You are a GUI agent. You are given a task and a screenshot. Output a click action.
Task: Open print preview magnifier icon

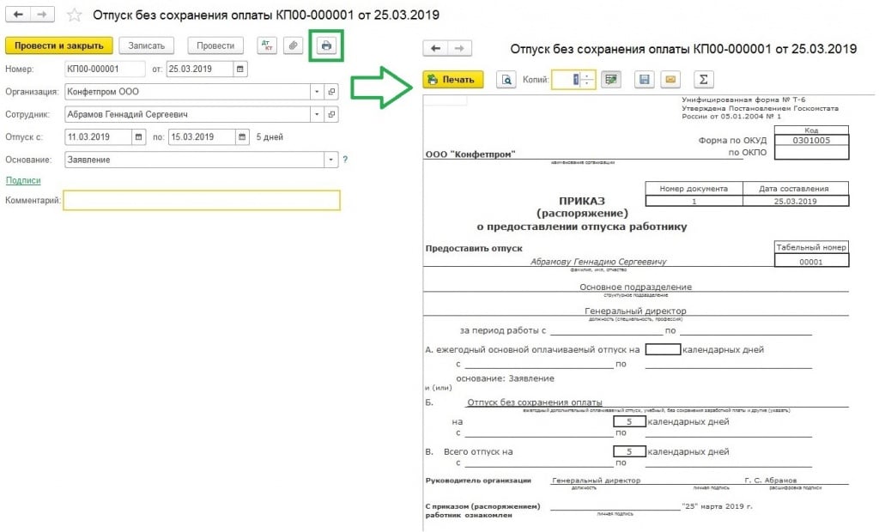tap(506, 80)
